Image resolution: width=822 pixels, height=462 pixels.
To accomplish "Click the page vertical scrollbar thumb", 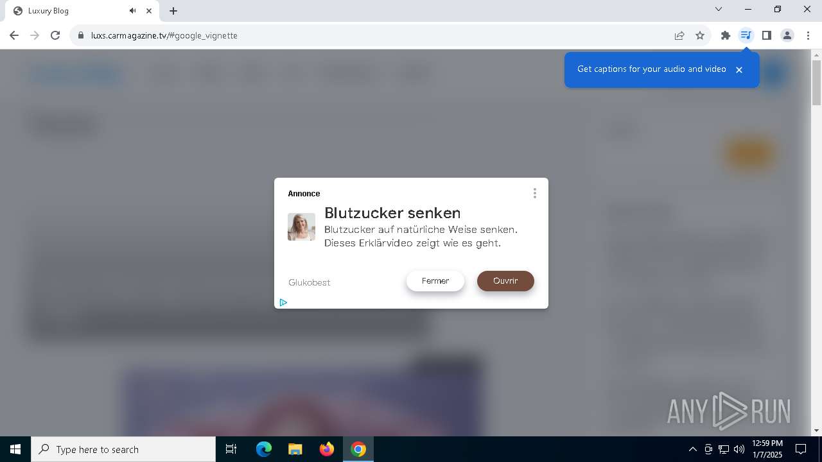I will (x=816, y=82).
